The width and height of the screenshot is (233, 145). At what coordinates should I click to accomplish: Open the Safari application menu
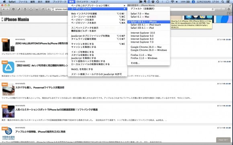coord(12,2)
